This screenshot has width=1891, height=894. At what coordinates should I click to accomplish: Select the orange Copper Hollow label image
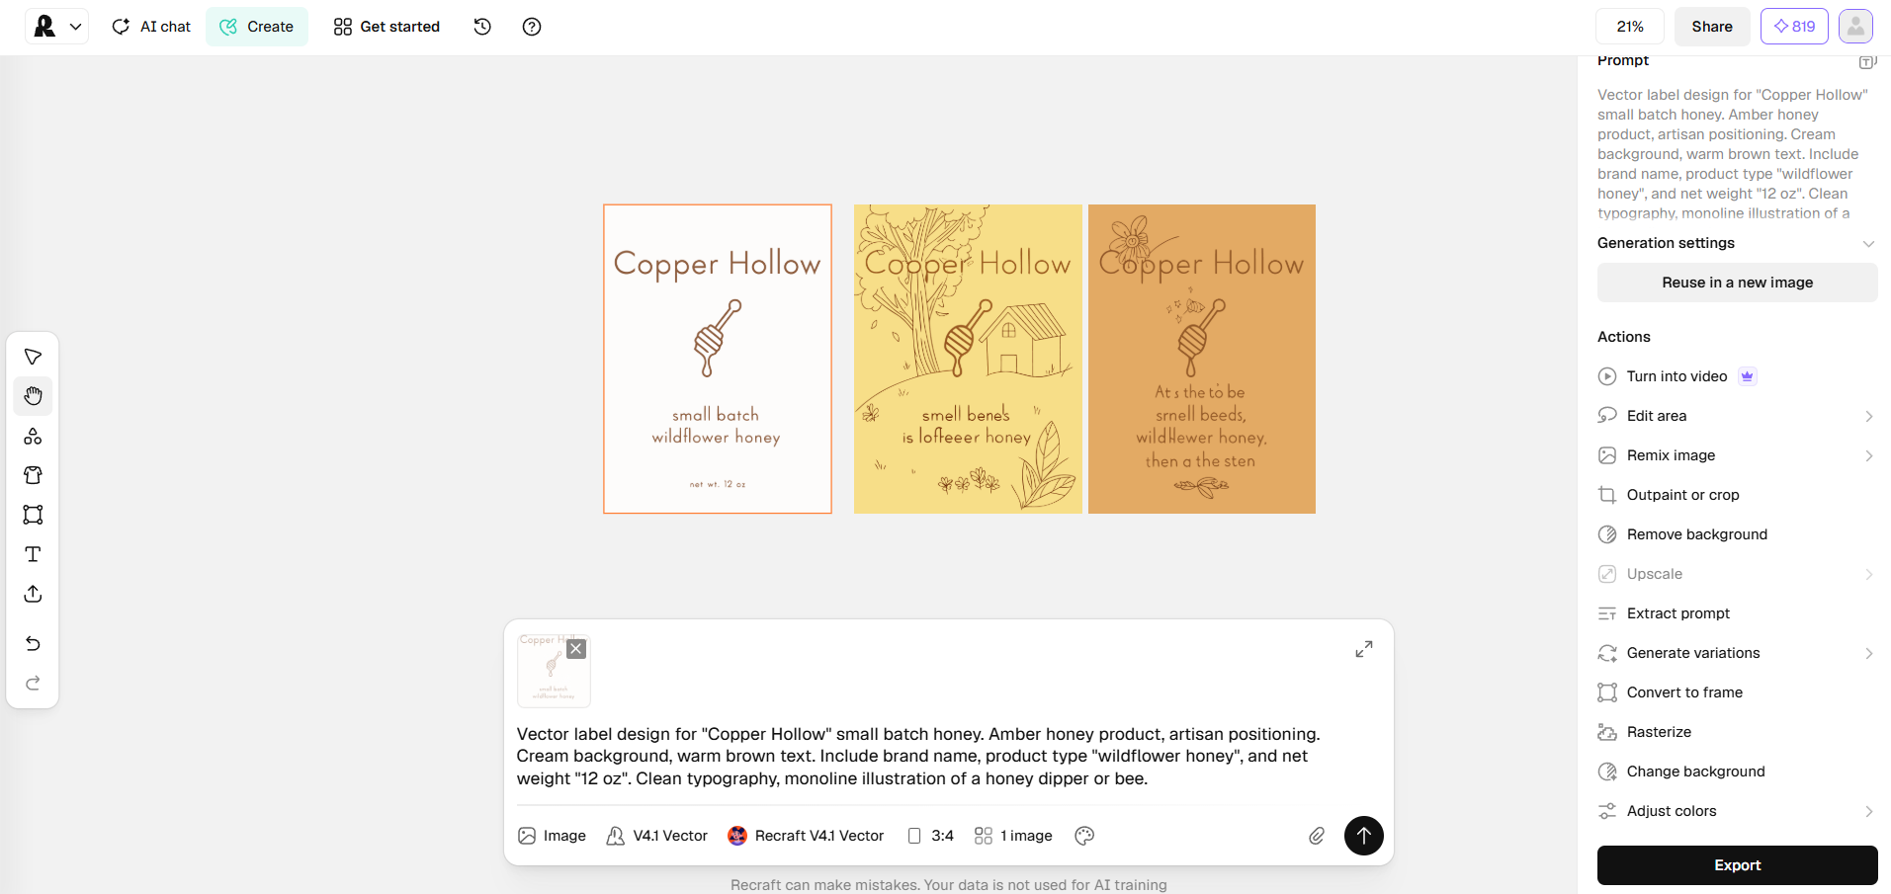point(1202,359)
